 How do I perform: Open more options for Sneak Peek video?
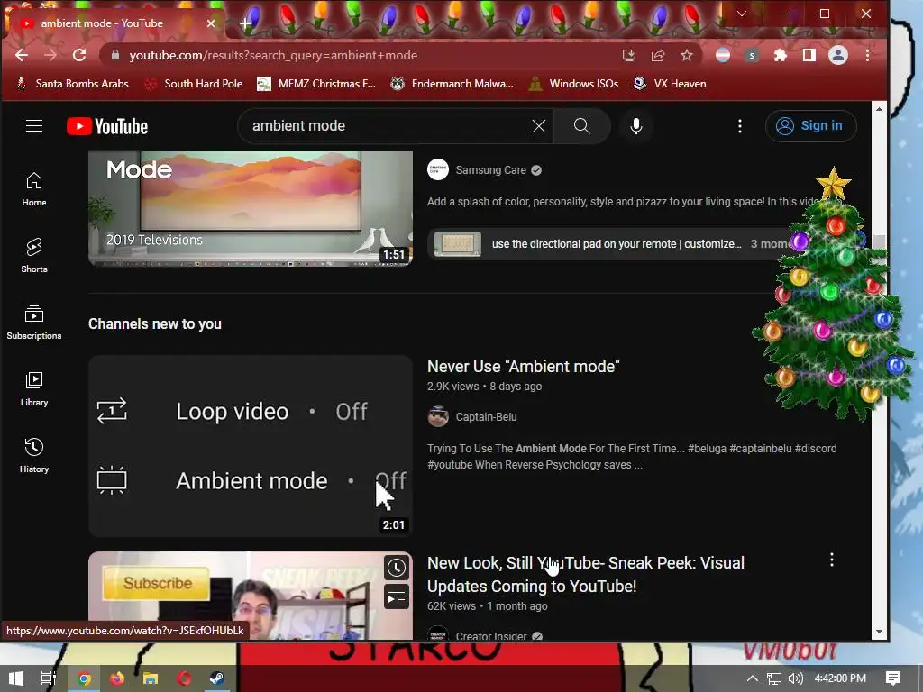832,560
